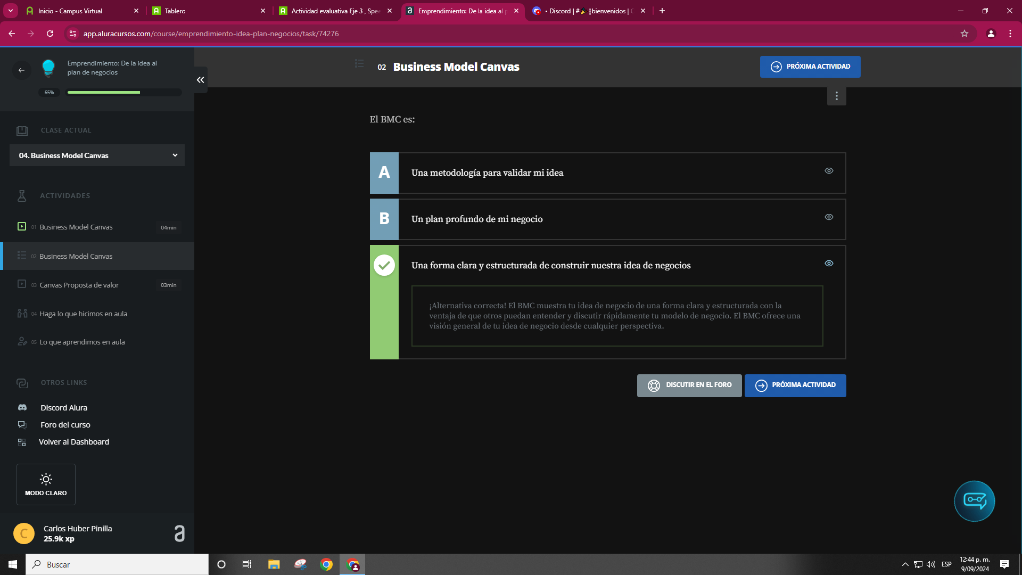Open Windows Start menu
The image size is (1022, 575).
click(x=13, y=564)
